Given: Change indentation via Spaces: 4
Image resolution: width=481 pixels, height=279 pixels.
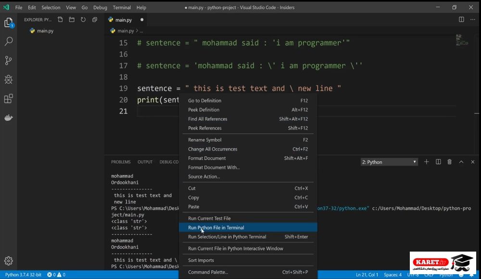Looking at the screenshot, I should click(x=392, y=275).
